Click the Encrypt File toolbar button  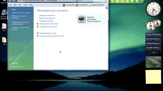click(x=69, y=5)
